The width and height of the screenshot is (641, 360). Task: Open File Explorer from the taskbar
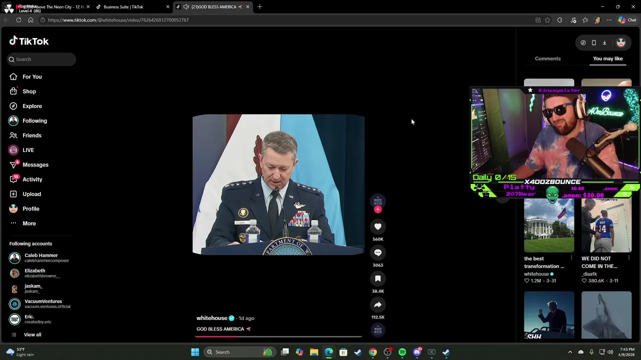314,352
